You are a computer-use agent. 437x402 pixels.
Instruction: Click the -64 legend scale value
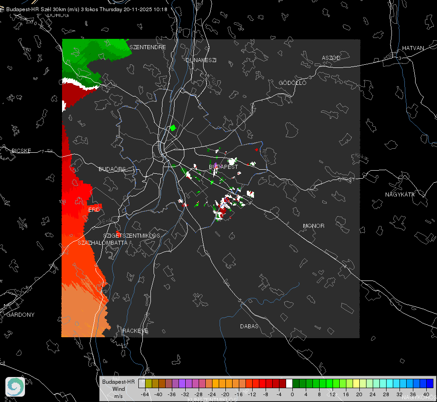(x=145, y=394)
